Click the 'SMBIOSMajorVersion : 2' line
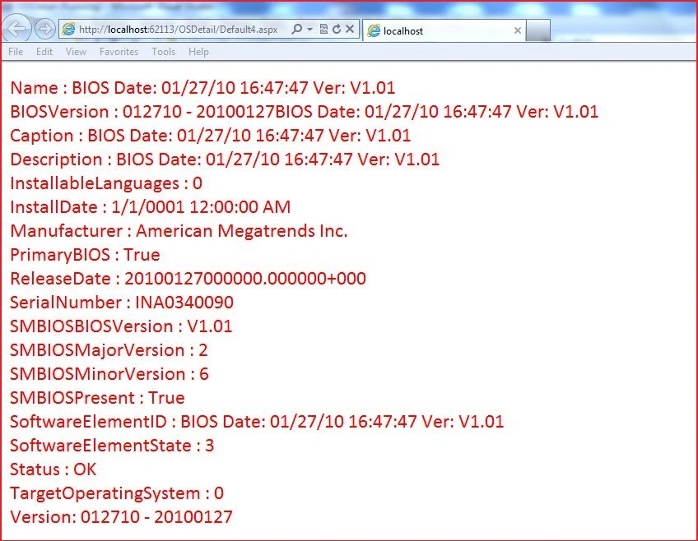The width and height of the screenshot is (698, 541). pos(109,350)
